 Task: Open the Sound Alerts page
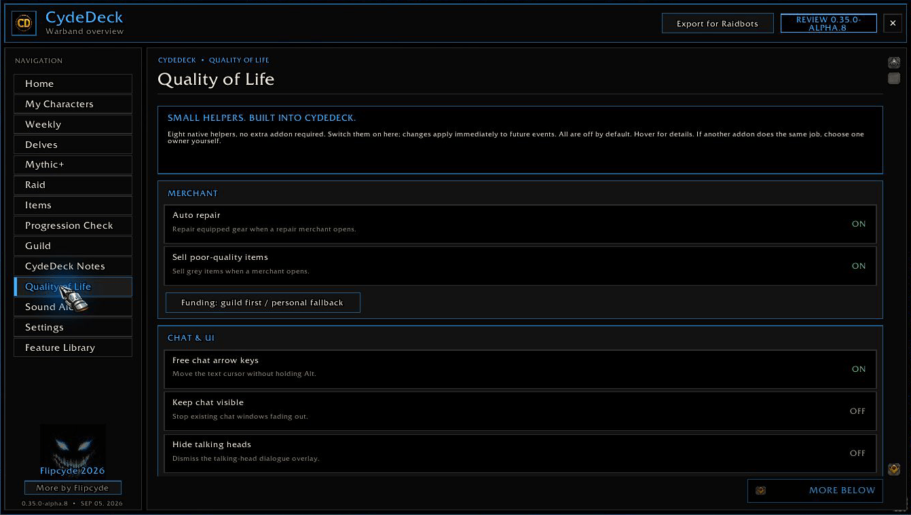pyautogui.click(x=73, y=307)
